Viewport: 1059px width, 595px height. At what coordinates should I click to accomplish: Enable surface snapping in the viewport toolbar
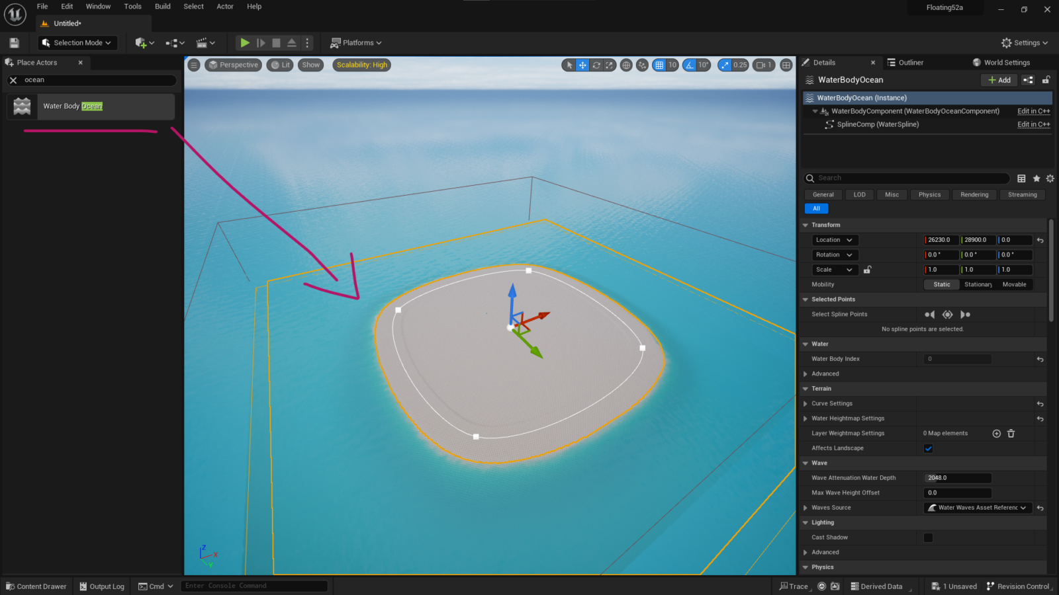(x=641, y=65)
